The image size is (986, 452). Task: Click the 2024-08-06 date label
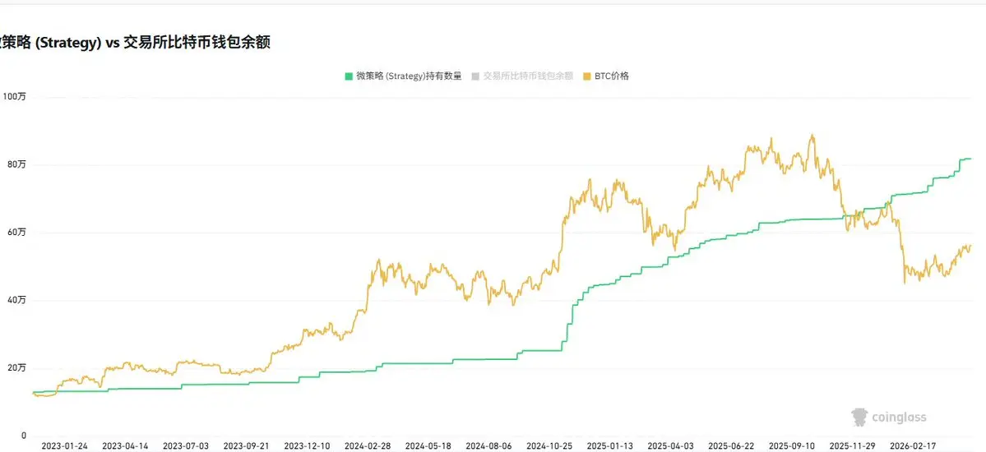(x=489, y=445)
